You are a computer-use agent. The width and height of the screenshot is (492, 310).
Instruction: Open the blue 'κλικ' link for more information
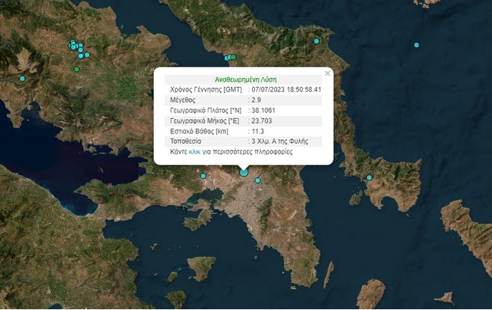pyautogui.click(x=194, y=152)
